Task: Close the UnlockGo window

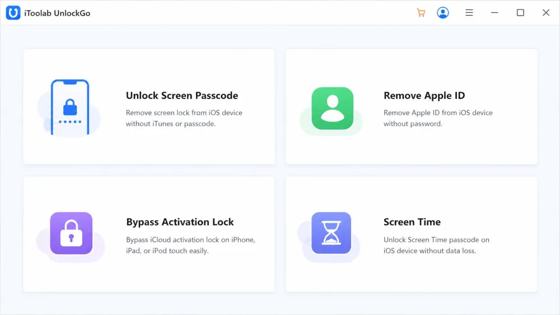Action: pyautogui.click(x=546, y=13)
